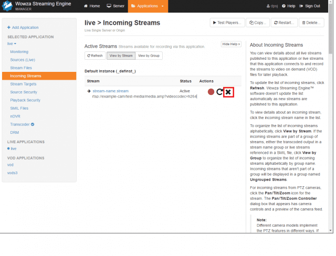The image size is (336, 256).
Task: Click the dpsj user profile icon
Action: [268, 6]
